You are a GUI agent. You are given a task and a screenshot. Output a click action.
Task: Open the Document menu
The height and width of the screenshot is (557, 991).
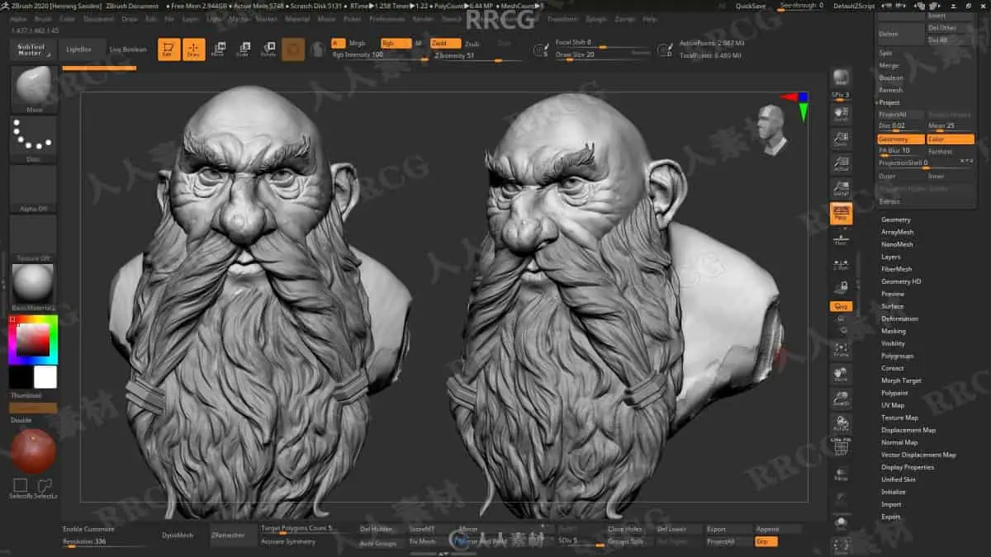[99, 18]
